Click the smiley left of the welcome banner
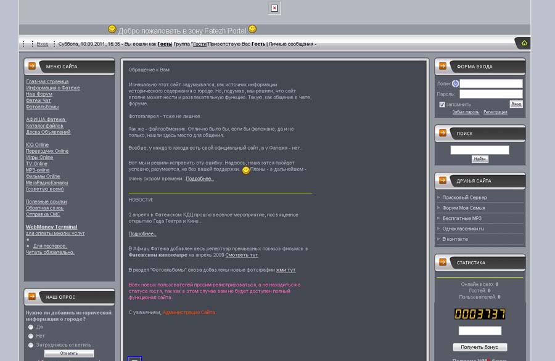 pyautogui.click(x=112, y=29)
